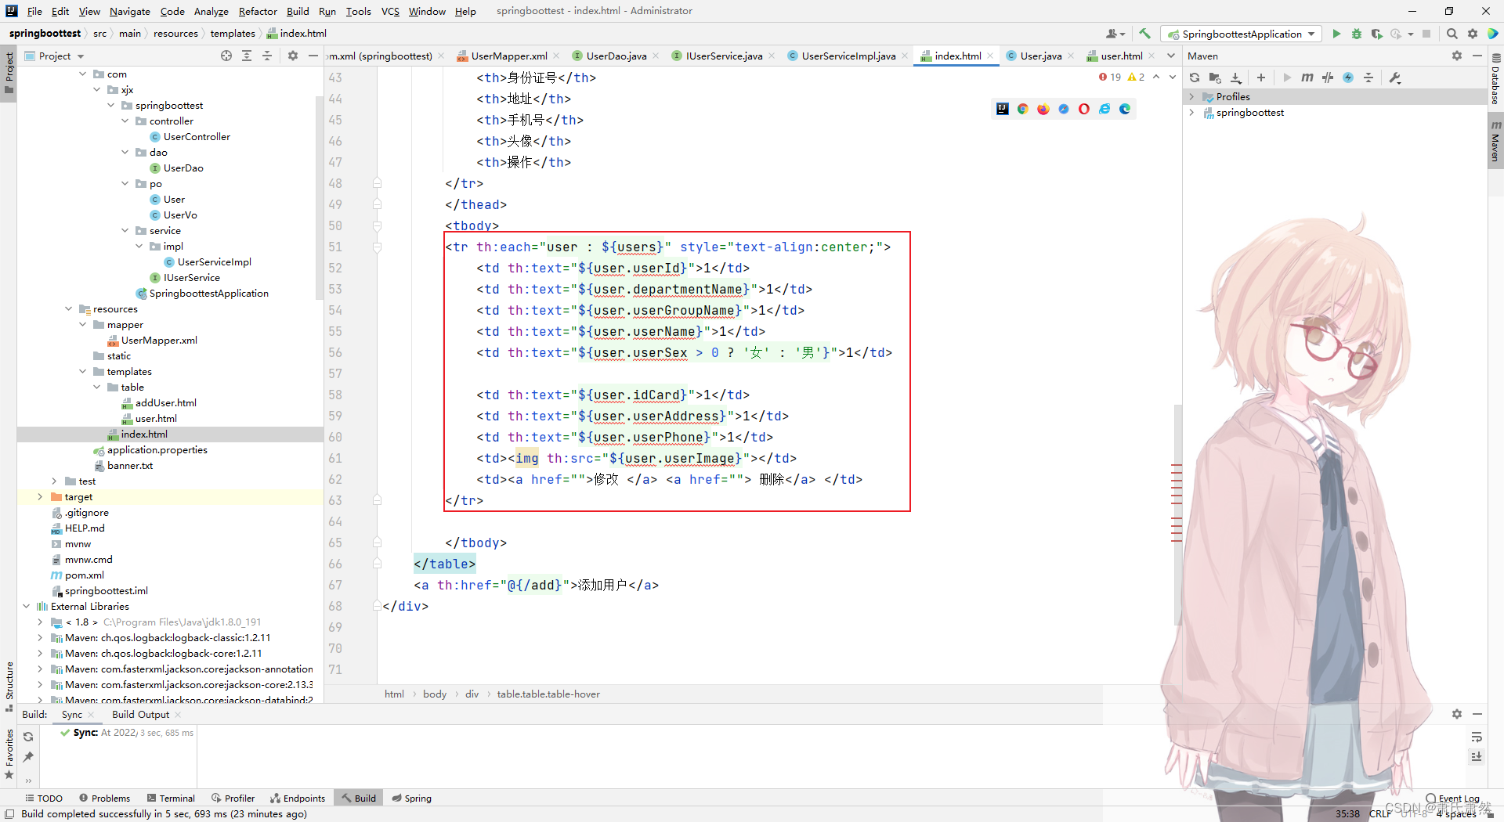Click editor vertical scrollbar
This screenshot has width=1504, height=822.
[1177, 514]
